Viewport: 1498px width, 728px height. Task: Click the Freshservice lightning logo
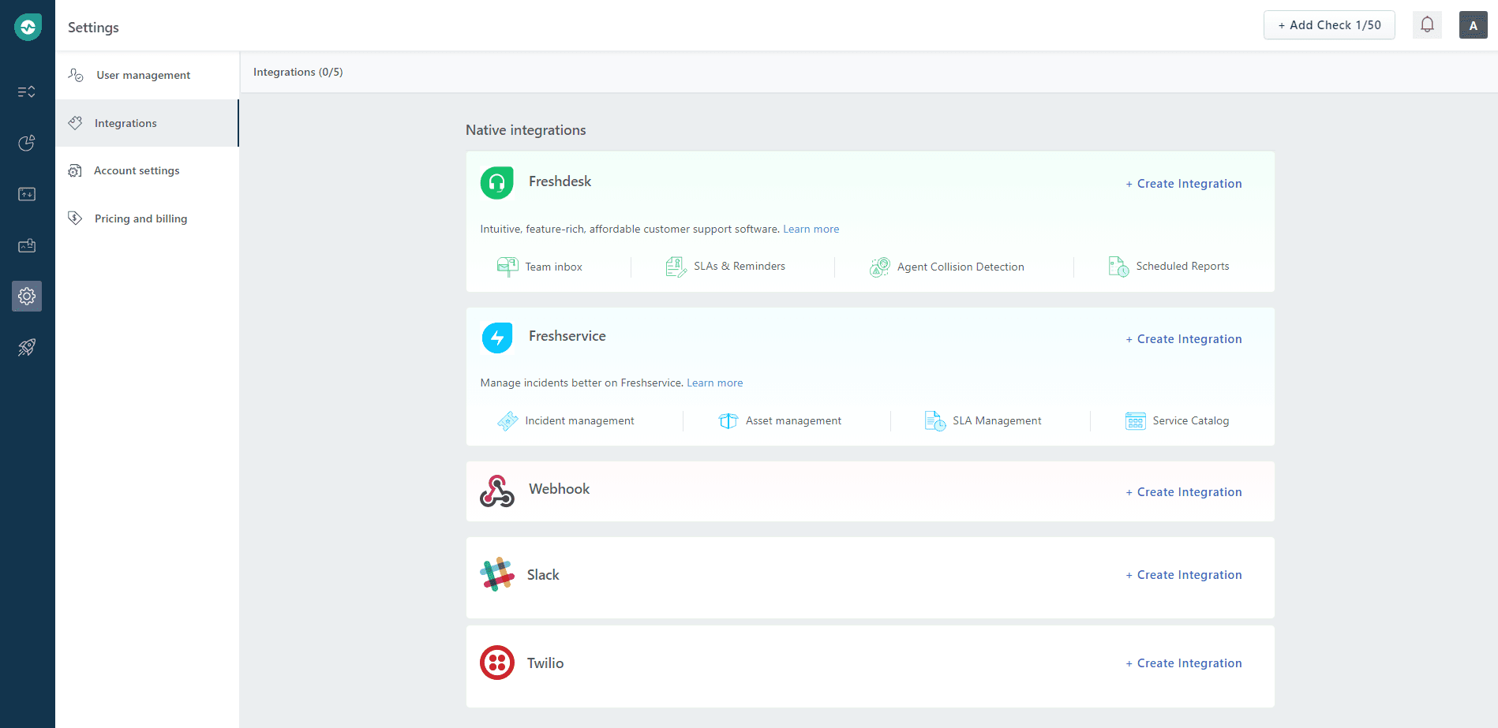497,338
